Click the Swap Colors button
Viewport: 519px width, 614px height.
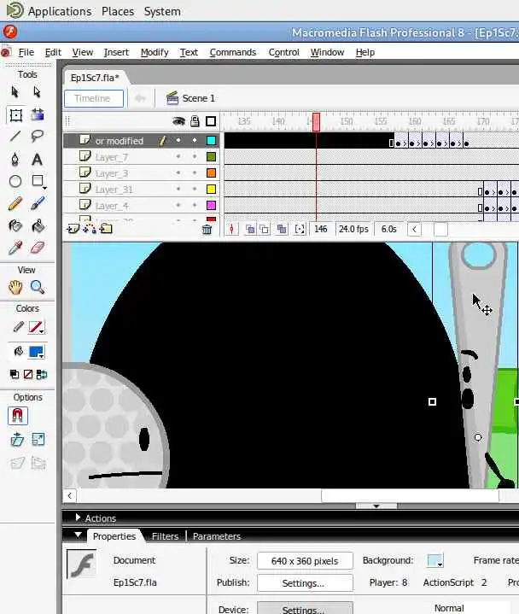tap(42, 374)
